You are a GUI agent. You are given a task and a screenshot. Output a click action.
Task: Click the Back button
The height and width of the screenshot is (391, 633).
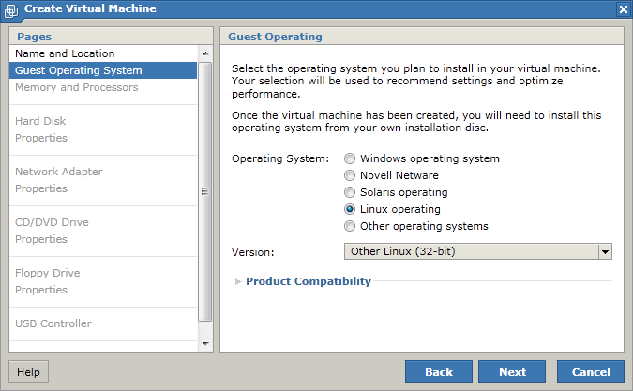[x=439, y=371]
